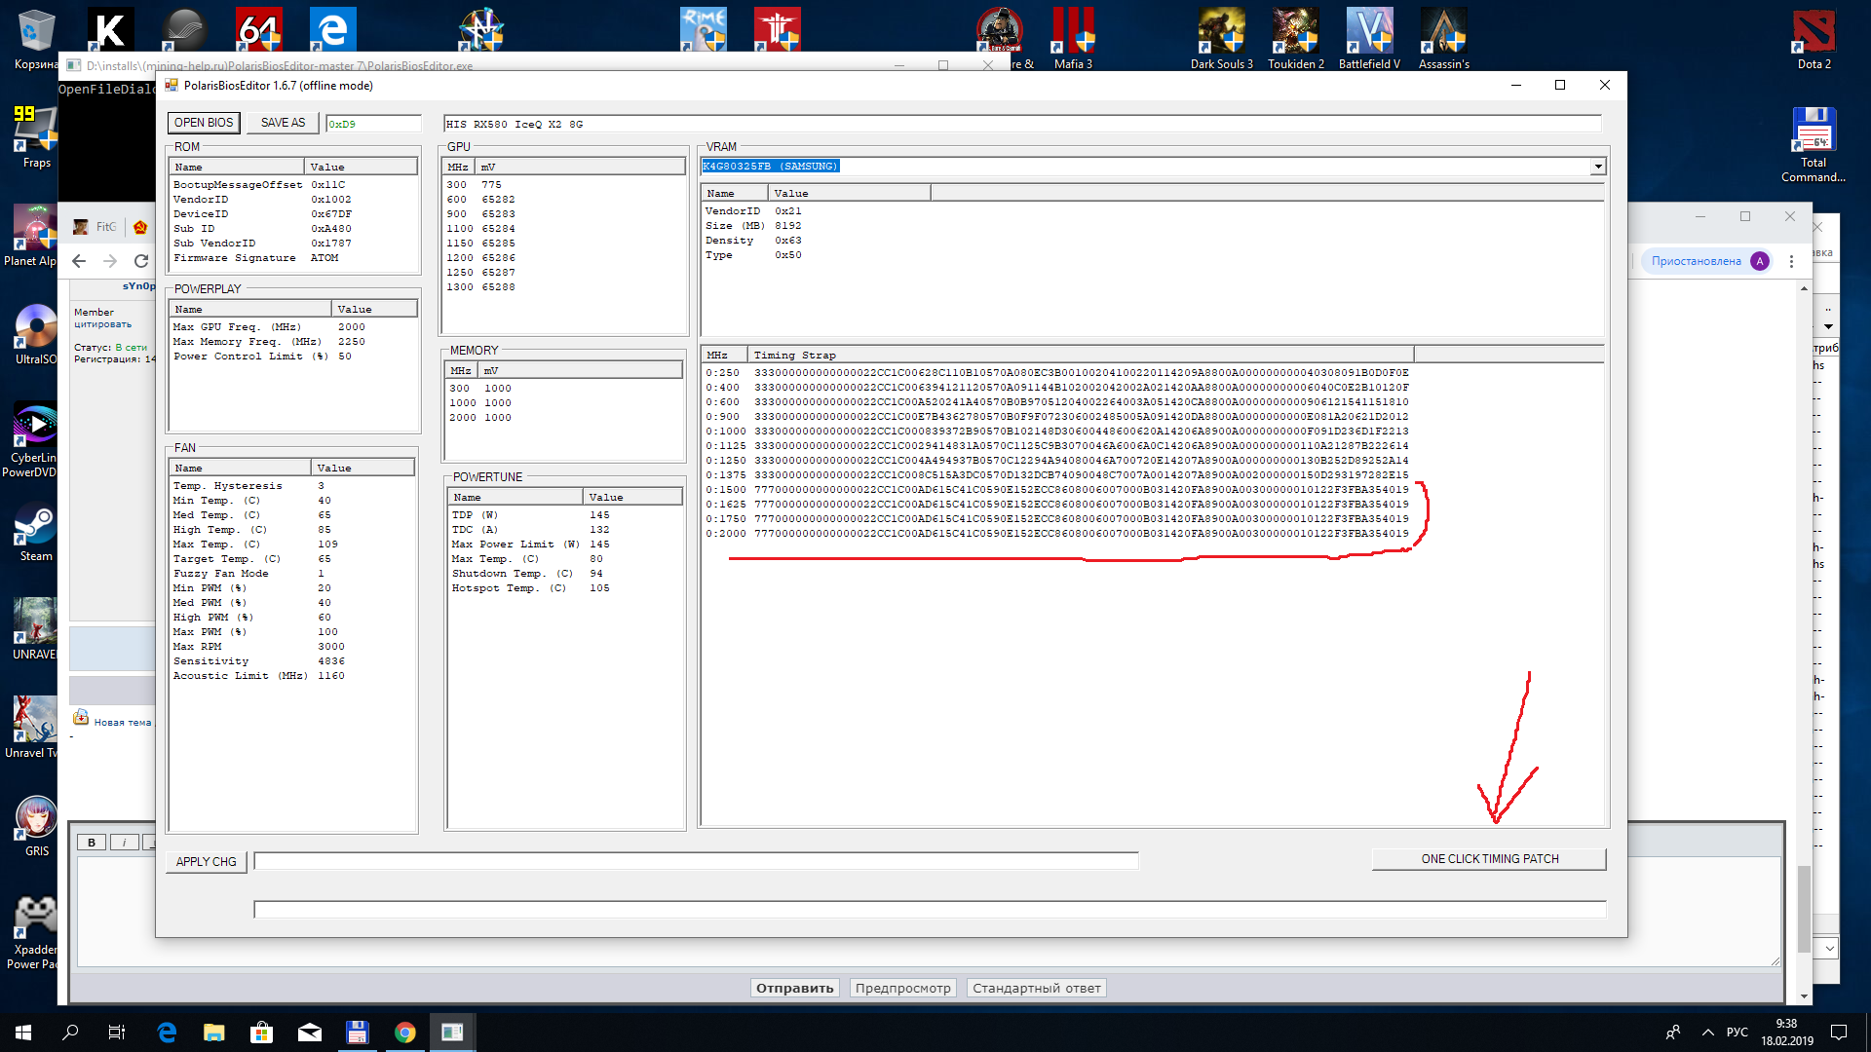Click the Chrome taskbar icon

click(405, 1033)
